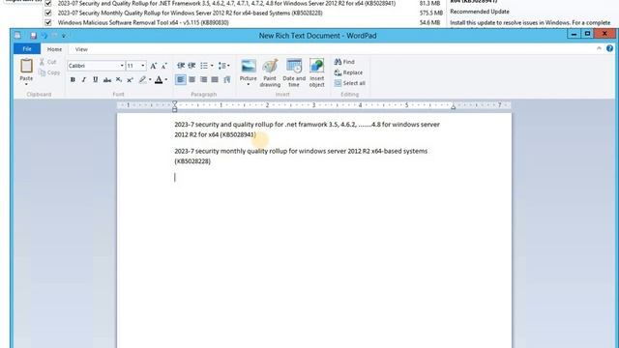Image resolution: width=619 pixels, height=348 pixels.
Task: Click after (KB5028941) in the document
Action: point(256,134)
